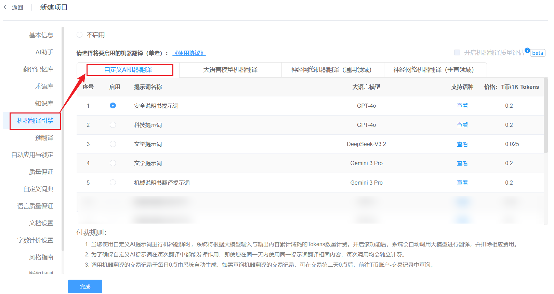The image size is (554, 294).
Task: Open the AI助手 sidebar item
Action: 44,52
